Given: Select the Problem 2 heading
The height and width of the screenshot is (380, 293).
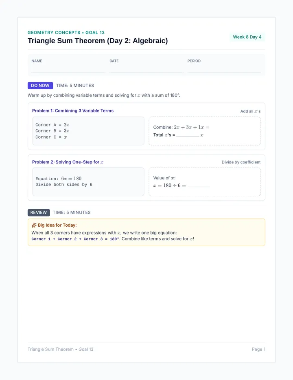Looking at the screenshot, I should 68,162.
